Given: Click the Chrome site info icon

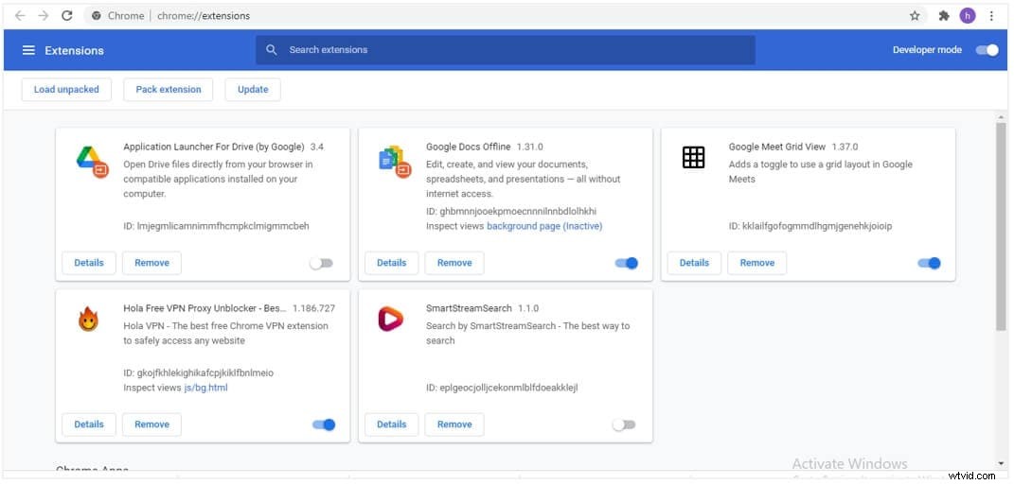Looking at the screenshot, I should point(97,16).
